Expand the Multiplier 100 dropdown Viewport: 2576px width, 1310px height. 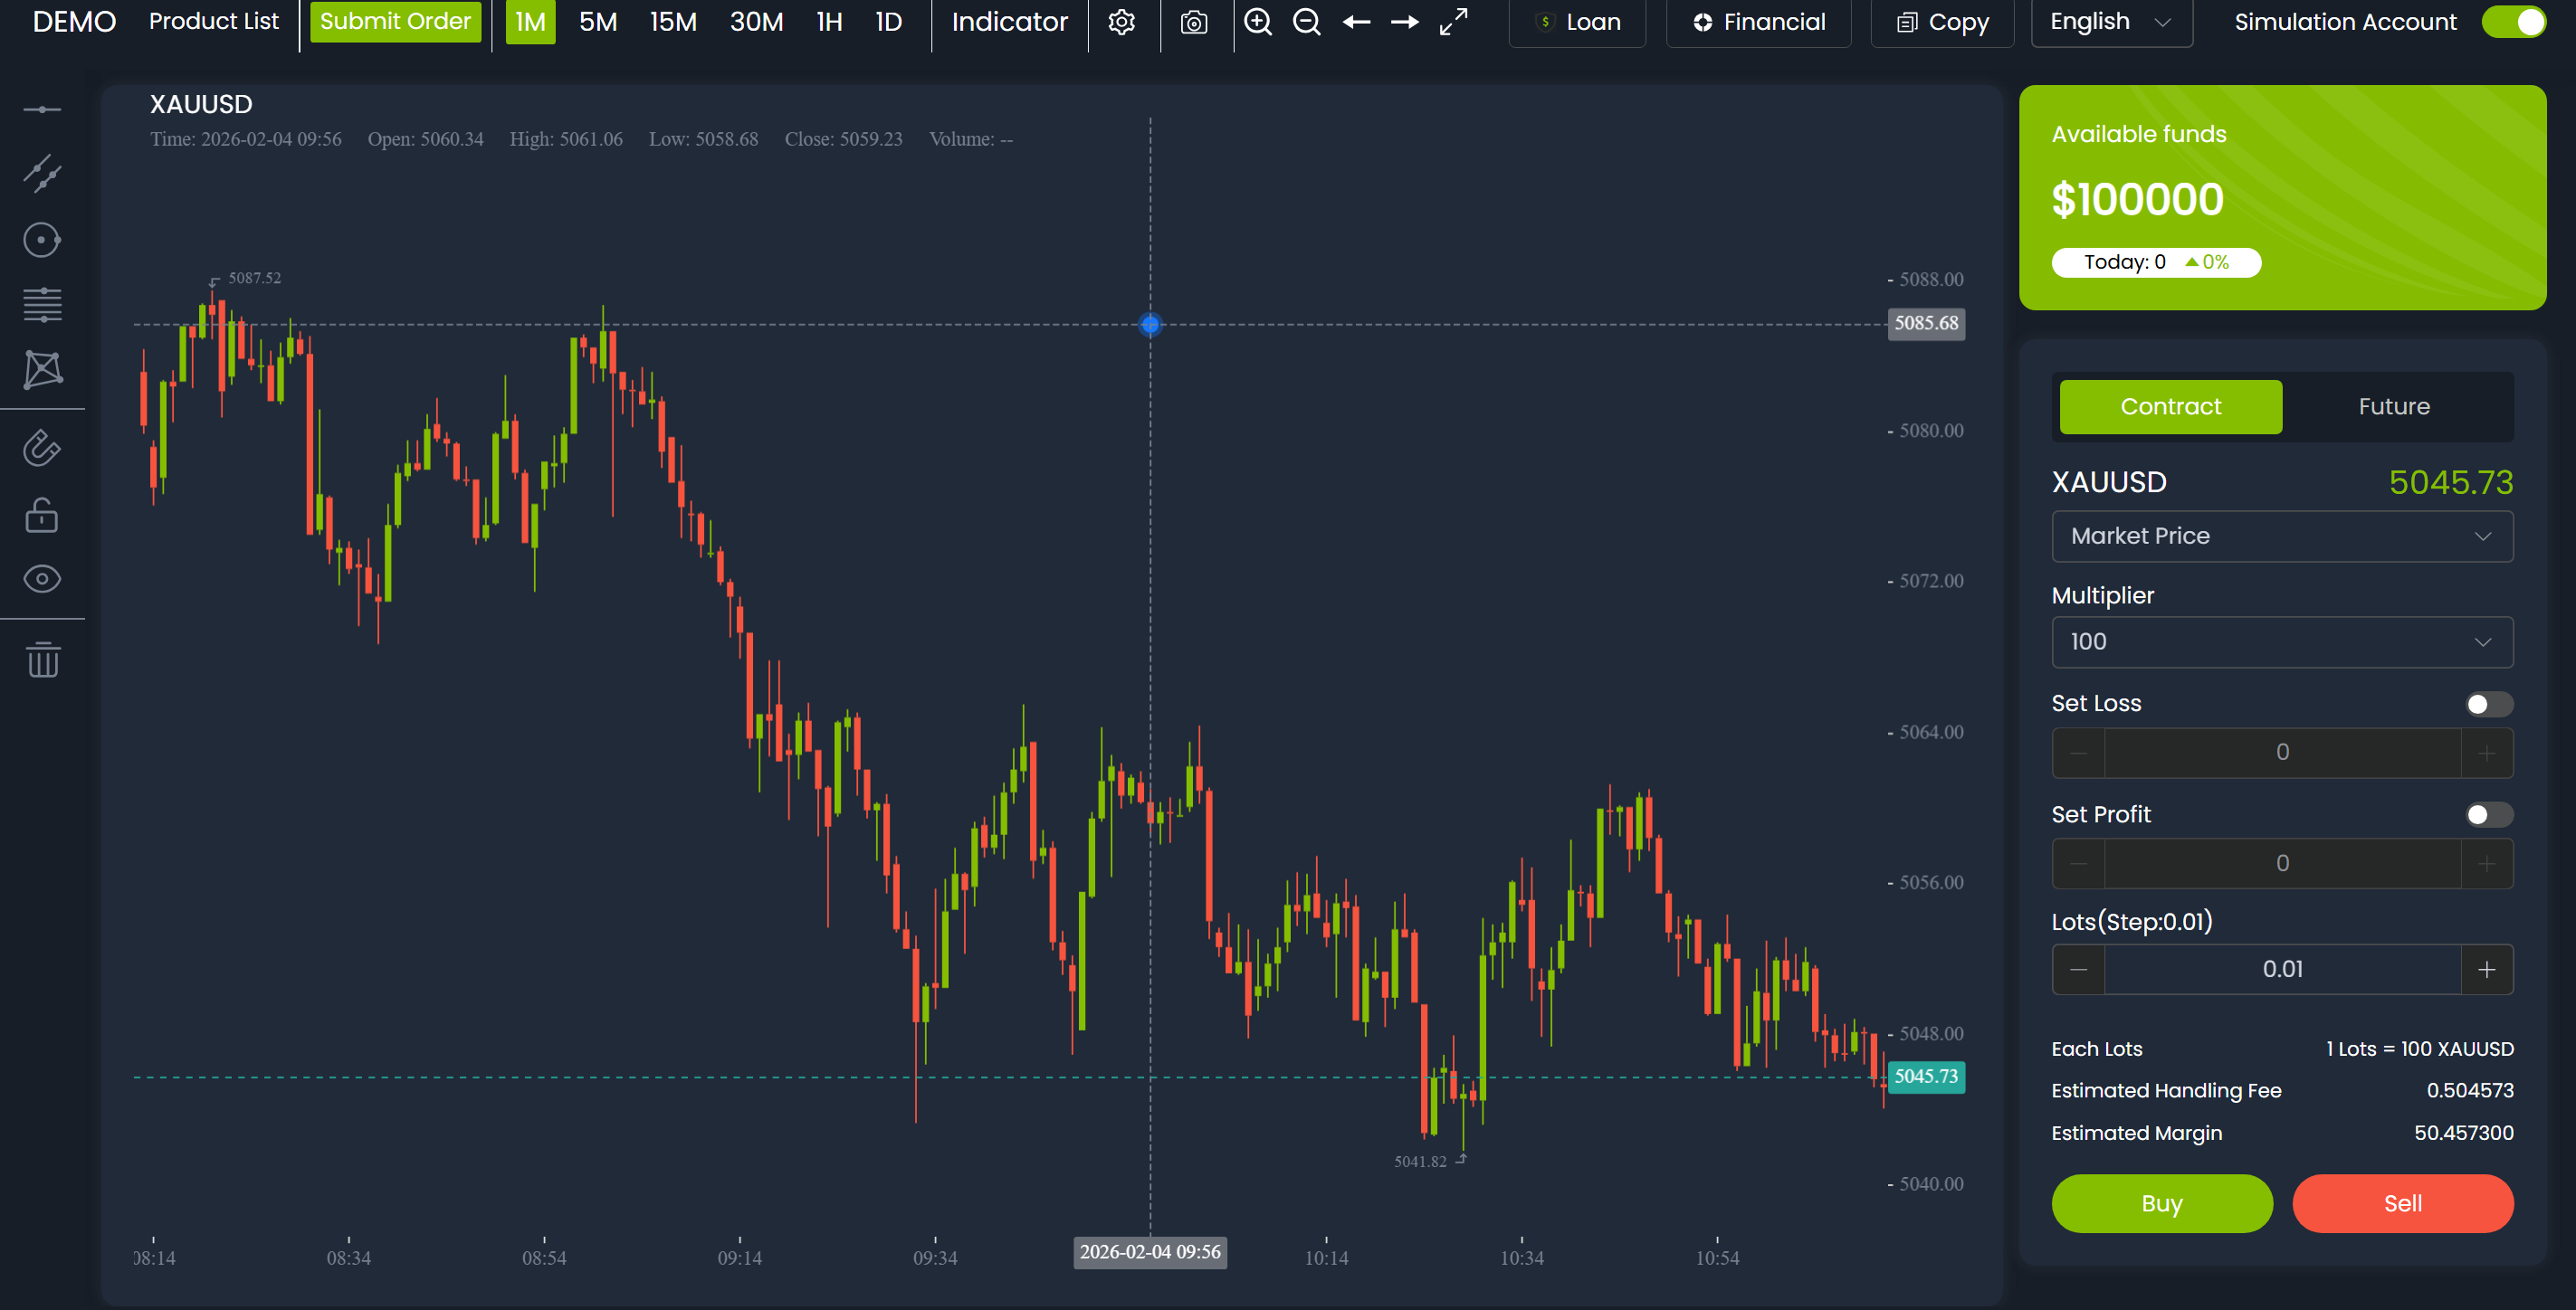[2281, 642]
